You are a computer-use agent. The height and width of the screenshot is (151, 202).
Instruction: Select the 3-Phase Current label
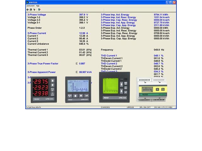tap(37, 33)
